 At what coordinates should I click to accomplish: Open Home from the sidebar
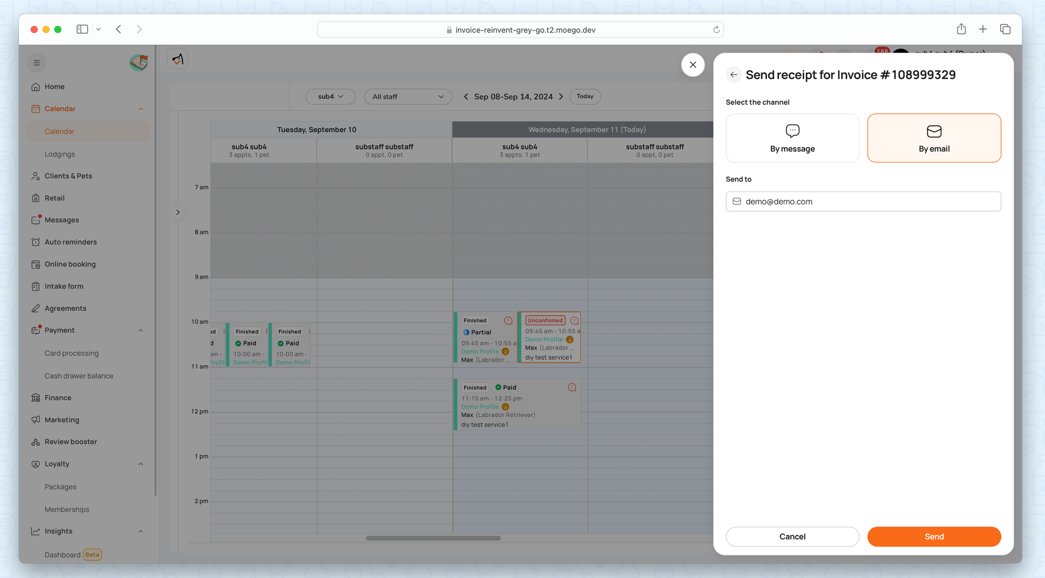[x=54, y=87]
